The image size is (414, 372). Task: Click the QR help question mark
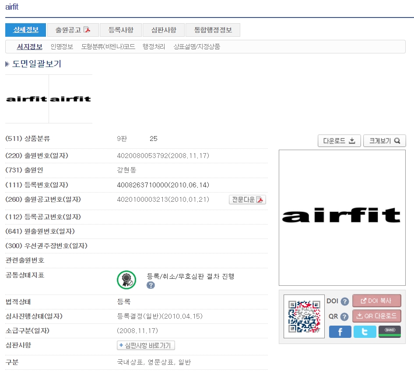[344, 316]
